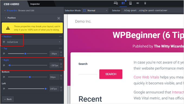This screenshot has height=104, width=184.
Task: Increase the Left value with plus
Action: (61, 87)
